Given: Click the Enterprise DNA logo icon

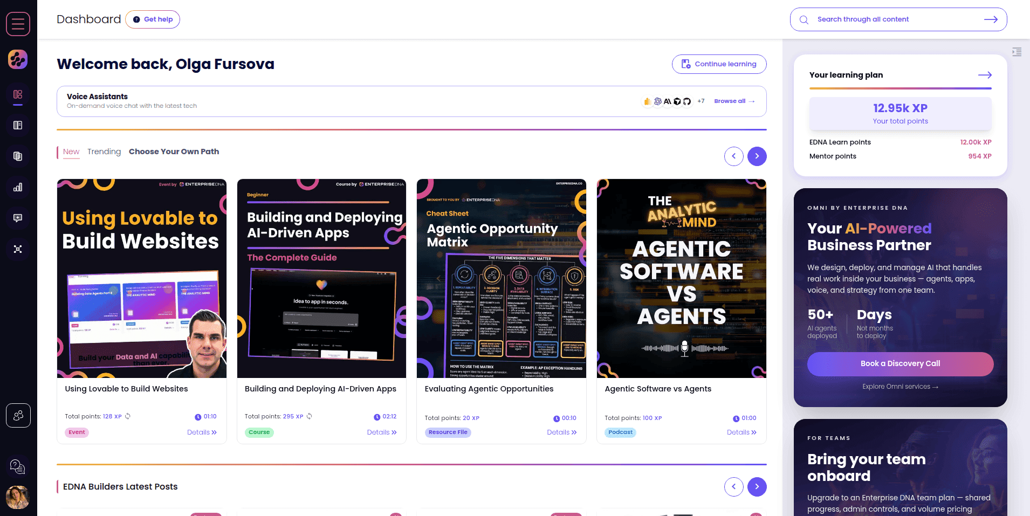Looking at the screenshot, I should [18, 59].
